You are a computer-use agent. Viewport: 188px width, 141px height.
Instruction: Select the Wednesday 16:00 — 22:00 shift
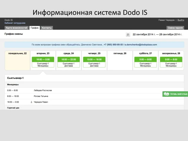(x=69, y=62)
